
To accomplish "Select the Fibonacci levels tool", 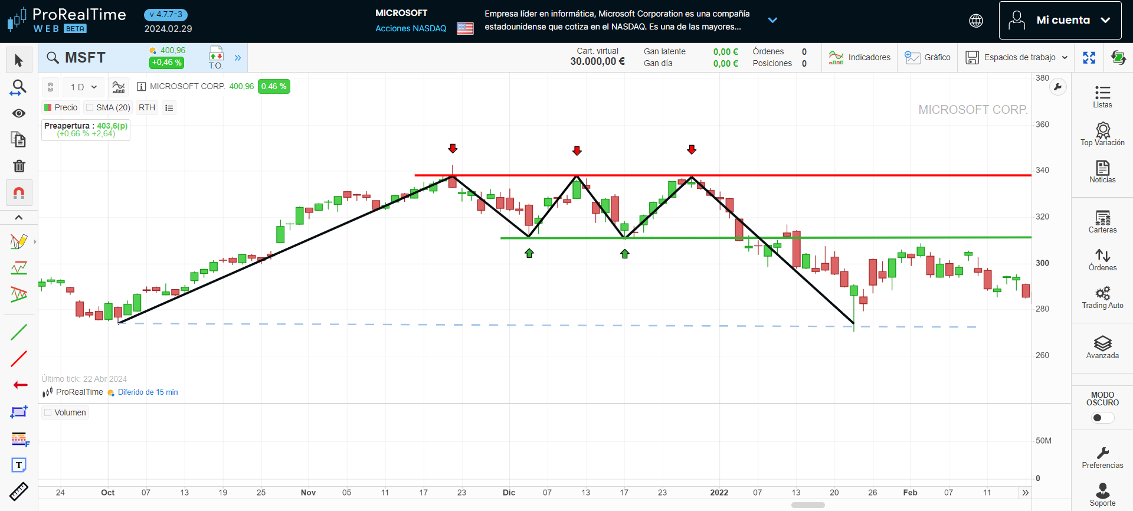I will (20, 439).
